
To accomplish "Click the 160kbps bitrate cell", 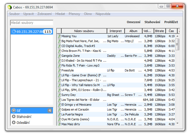I will click(x=160, y=124).
